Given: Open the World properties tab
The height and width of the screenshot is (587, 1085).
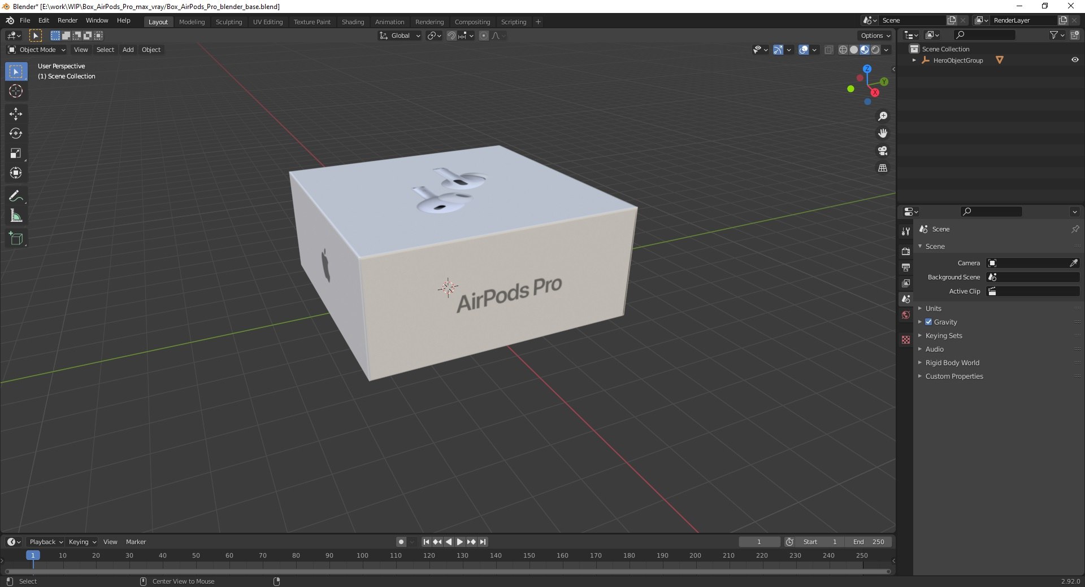Looking at the screenshot, I should tap(906, 315).
